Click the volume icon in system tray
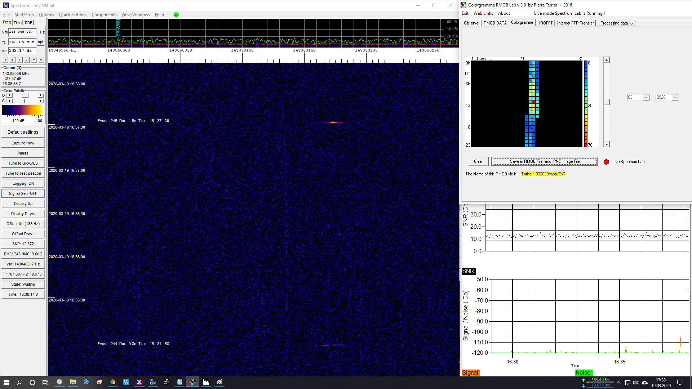Screen dimensions: 692x389 [636, 383]
